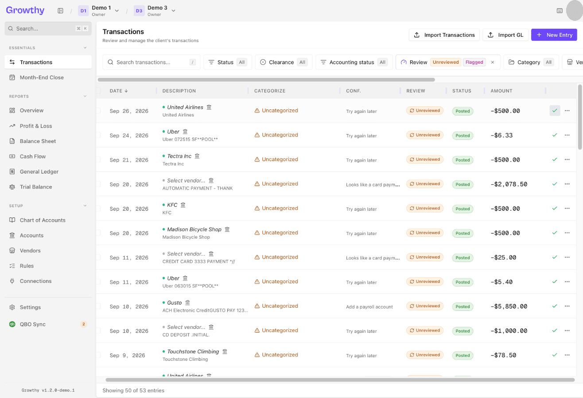Open the Clearance filter dropdown
583x398 pixels.
coord(284,62)
